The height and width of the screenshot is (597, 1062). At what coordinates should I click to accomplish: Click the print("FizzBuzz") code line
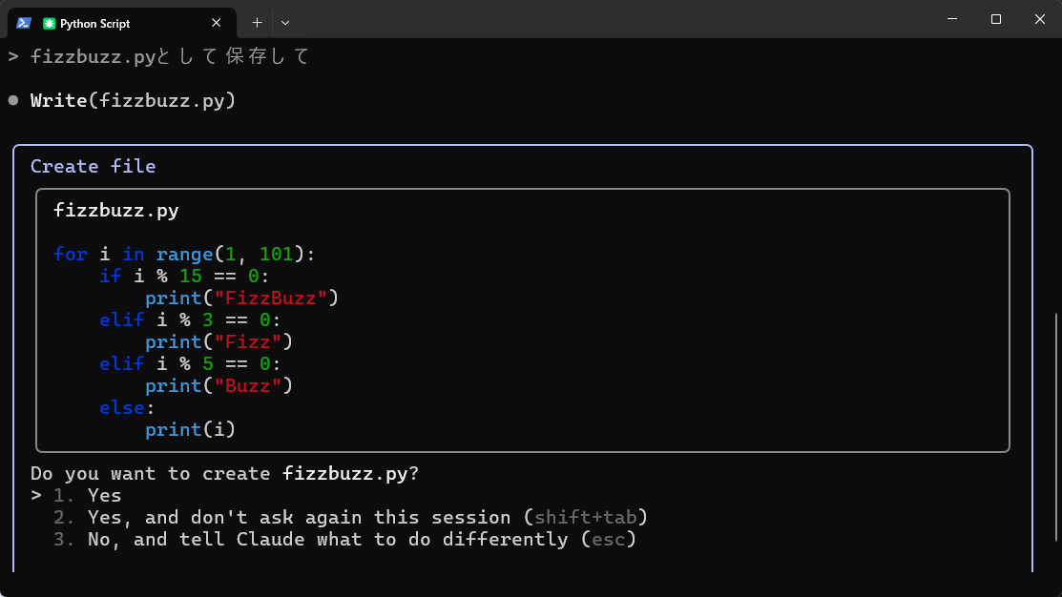(242, 298)
